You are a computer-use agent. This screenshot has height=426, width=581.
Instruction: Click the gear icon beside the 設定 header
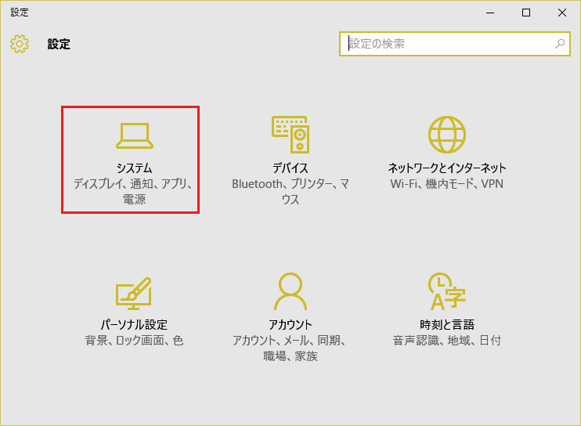click(x=20, y=44)
